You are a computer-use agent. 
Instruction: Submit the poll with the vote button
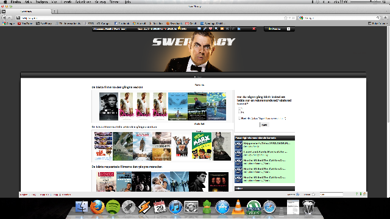pos(264,125)
